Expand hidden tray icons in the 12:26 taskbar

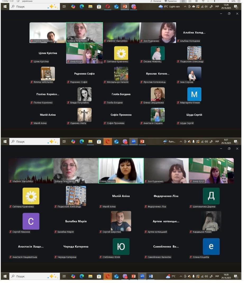[x=185, y=7]
